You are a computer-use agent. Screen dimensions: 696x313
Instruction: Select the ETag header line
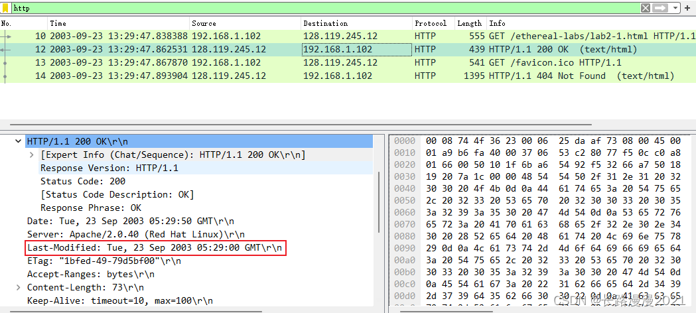coord(104,261)
